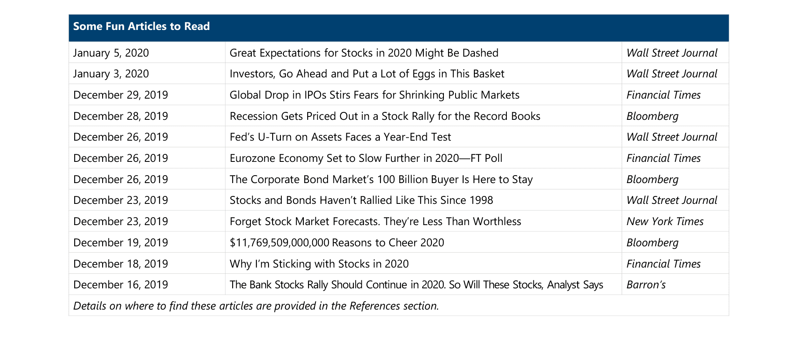Select the December 29, 2019 date cell
799x352 pixels.
click(120, 95)
